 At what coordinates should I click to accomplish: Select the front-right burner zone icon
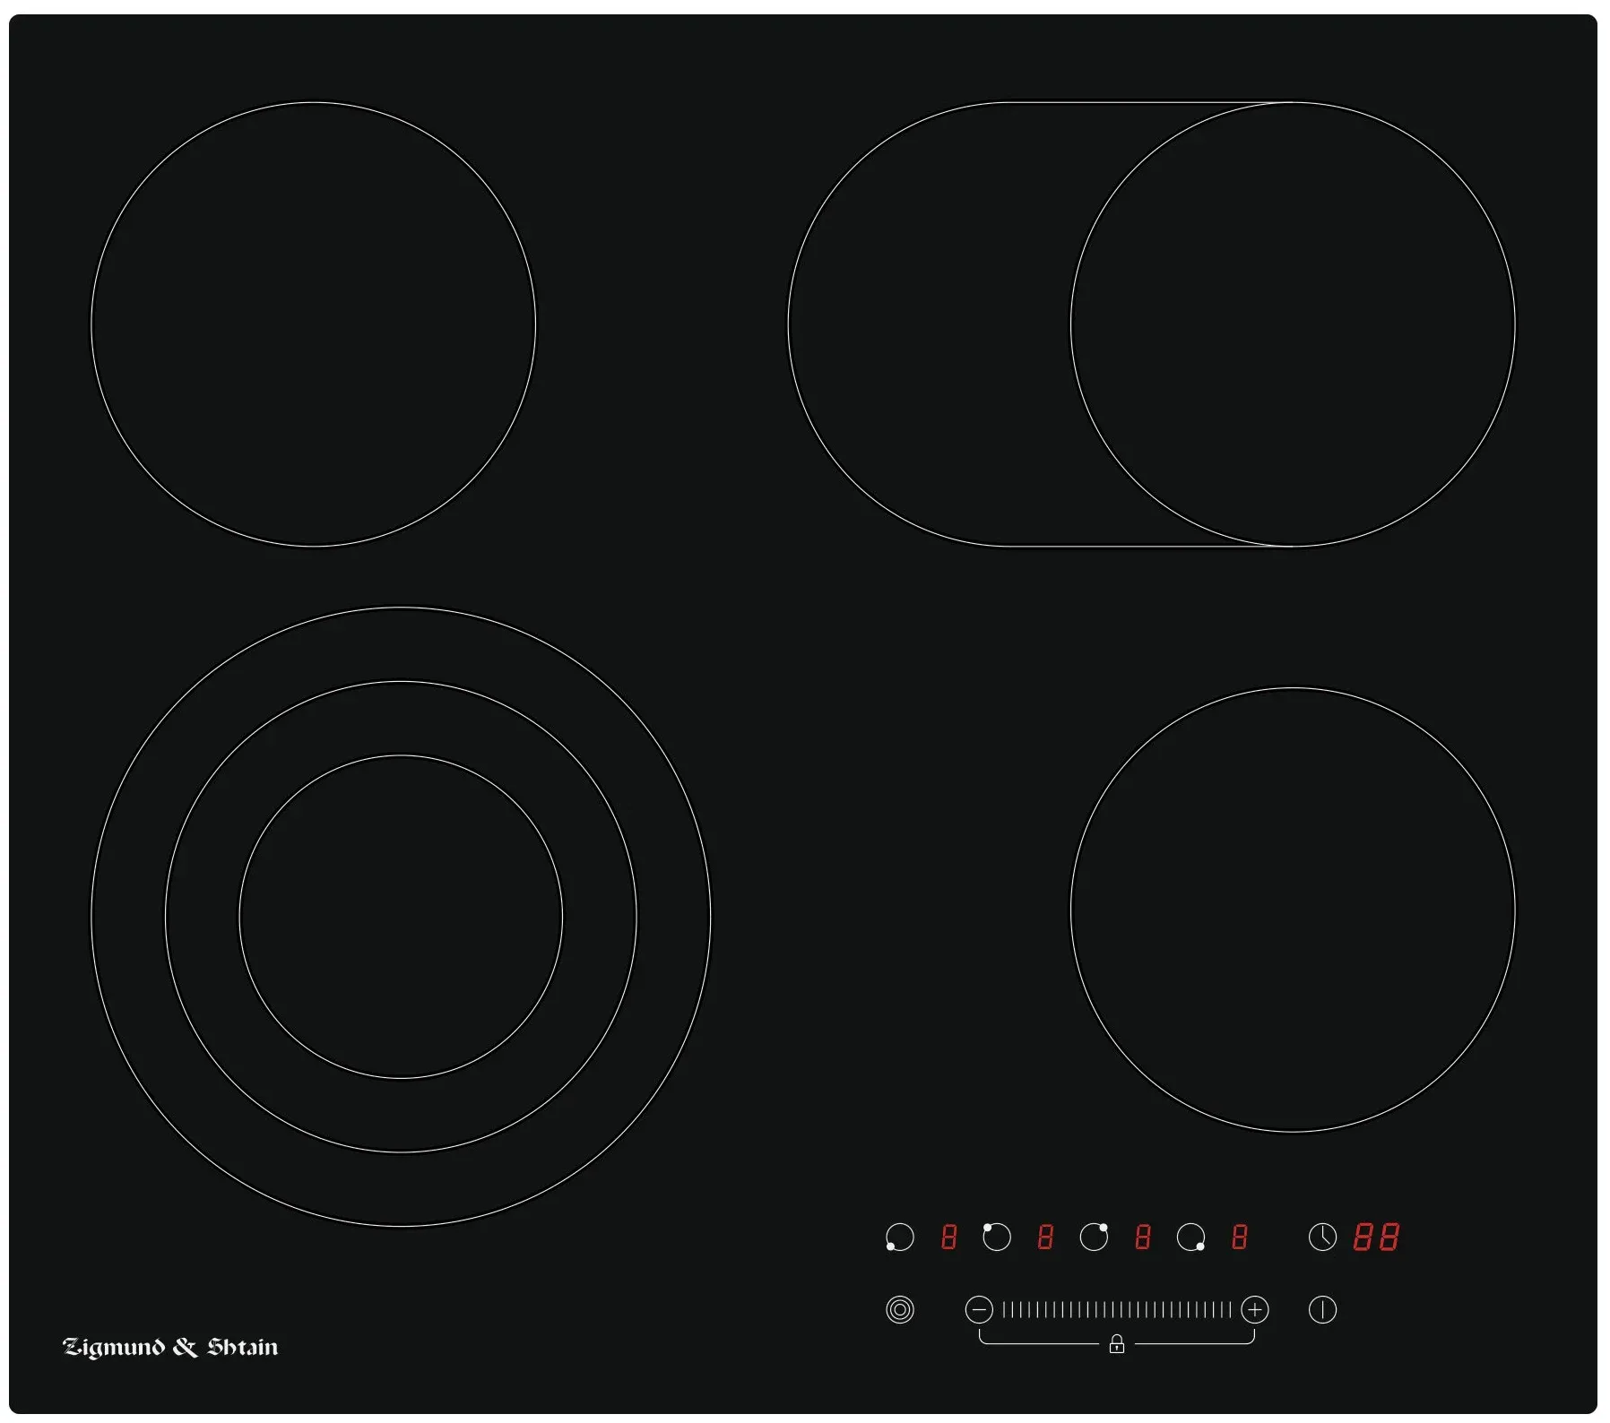(1190, 1238)
